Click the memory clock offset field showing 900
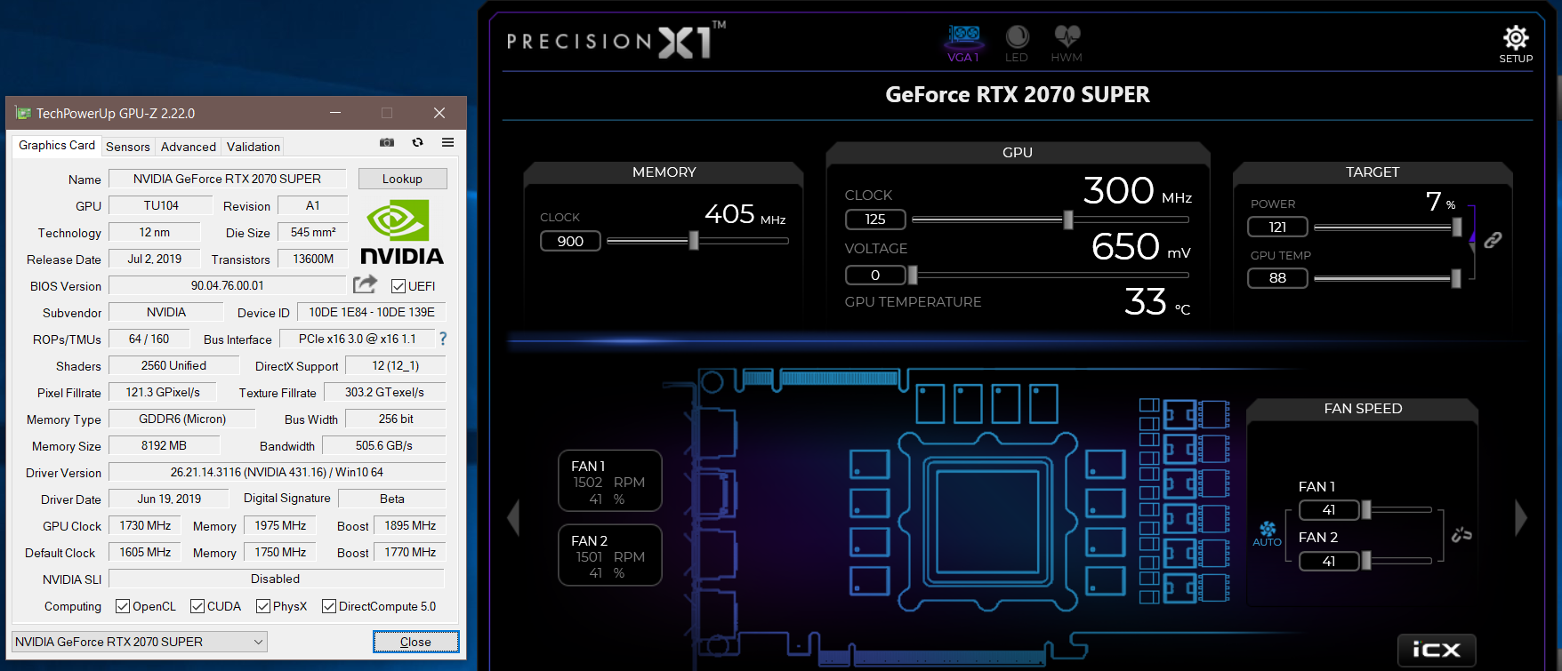 pos(570,241)
